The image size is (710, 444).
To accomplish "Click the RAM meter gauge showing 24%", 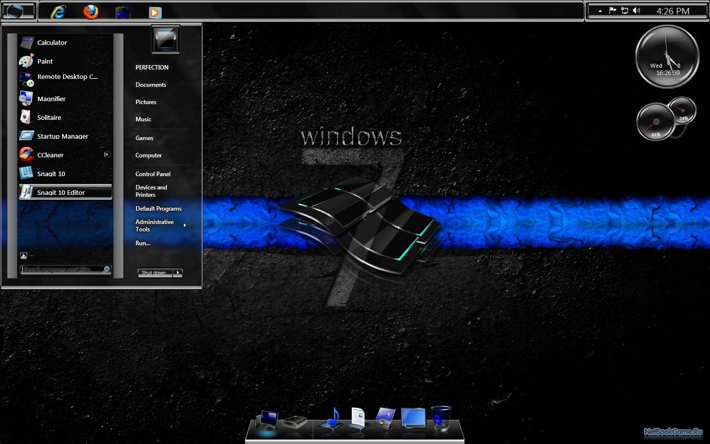I will [x=682, y=111].
